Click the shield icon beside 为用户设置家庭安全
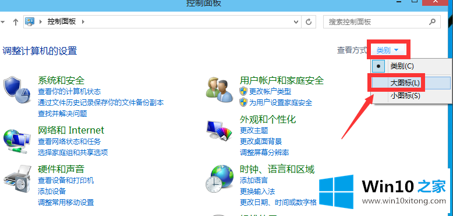The width and height of the screenshot is (453, 216). 243,102
